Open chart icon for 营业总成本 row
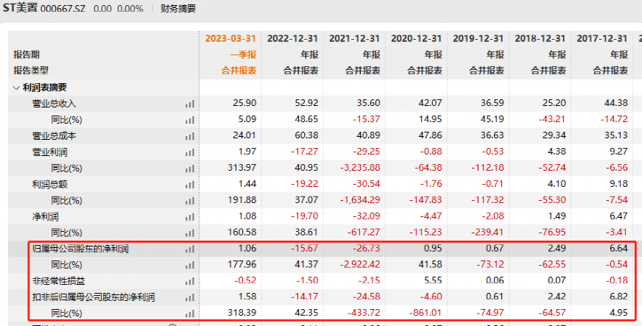642x326 pixels. click(x=190, y=135)
